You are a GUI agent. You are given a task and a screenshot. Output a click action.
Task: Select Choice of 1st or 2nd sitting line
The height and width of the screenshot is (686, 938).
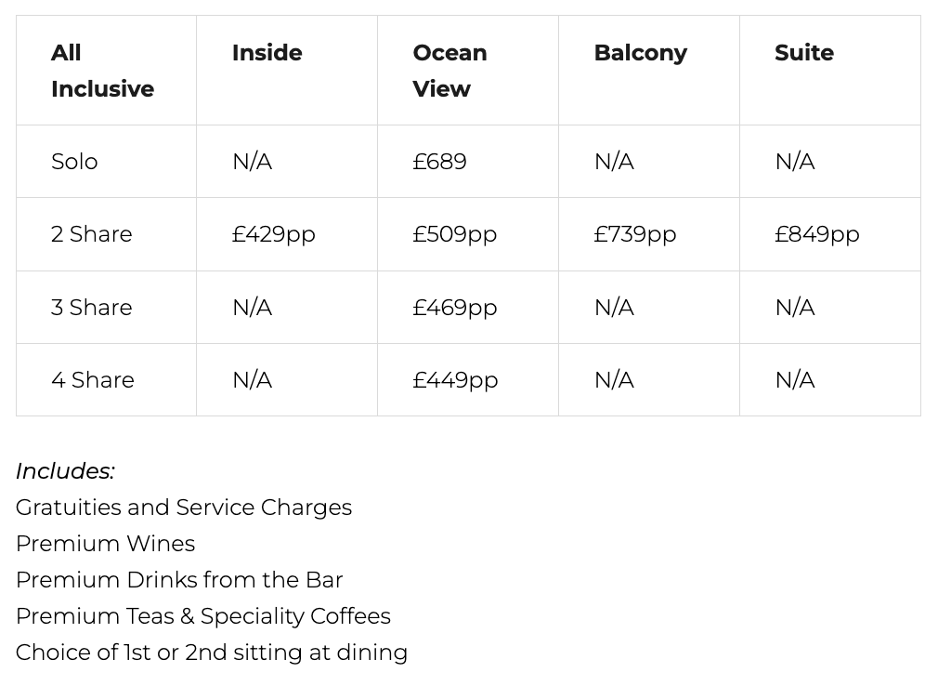(212, 653)
